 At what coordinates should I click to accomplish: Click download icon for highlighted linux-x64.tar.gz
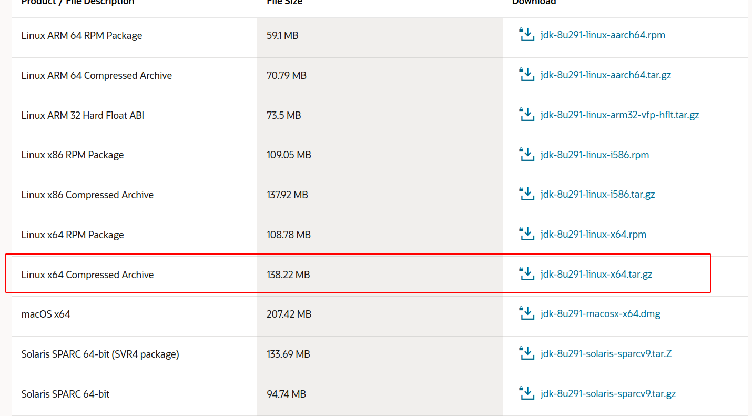click(526, 273)
